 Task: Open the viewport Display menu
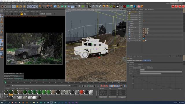tap(79, 10)
